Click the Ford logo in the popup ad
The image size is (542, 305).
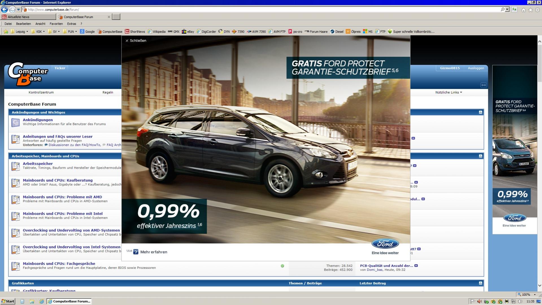385,244
